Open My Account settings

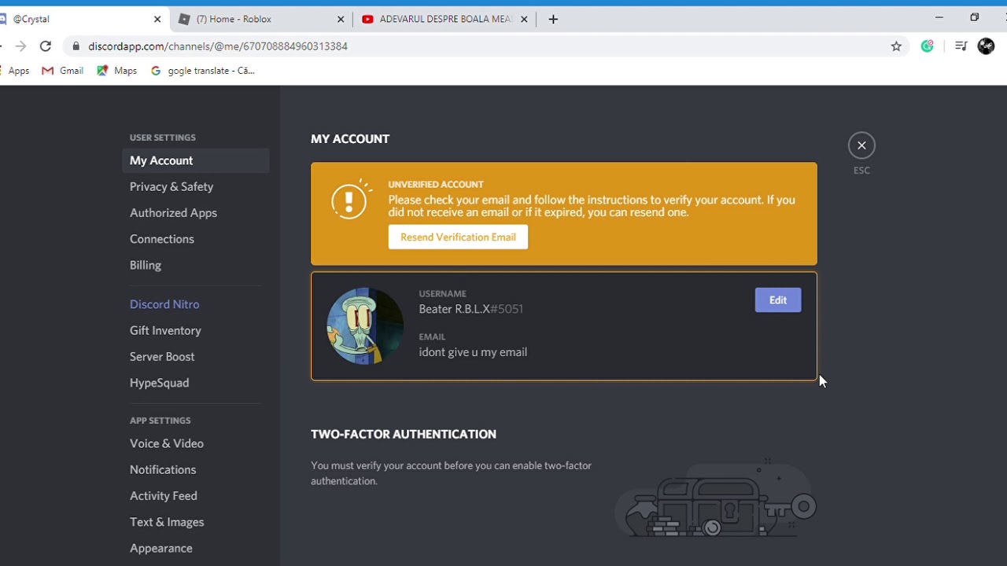click(196, 160)
